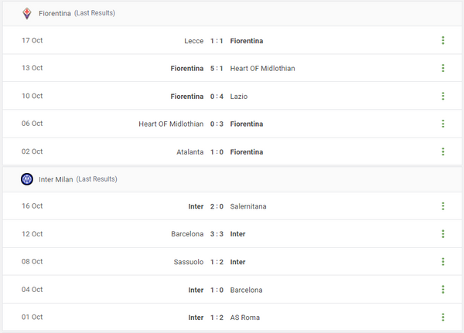The width and height of the screenshot is (464, 333).
Task: Open three-dot menu for Inter vs Salernitana
Action: click(443, 206)
